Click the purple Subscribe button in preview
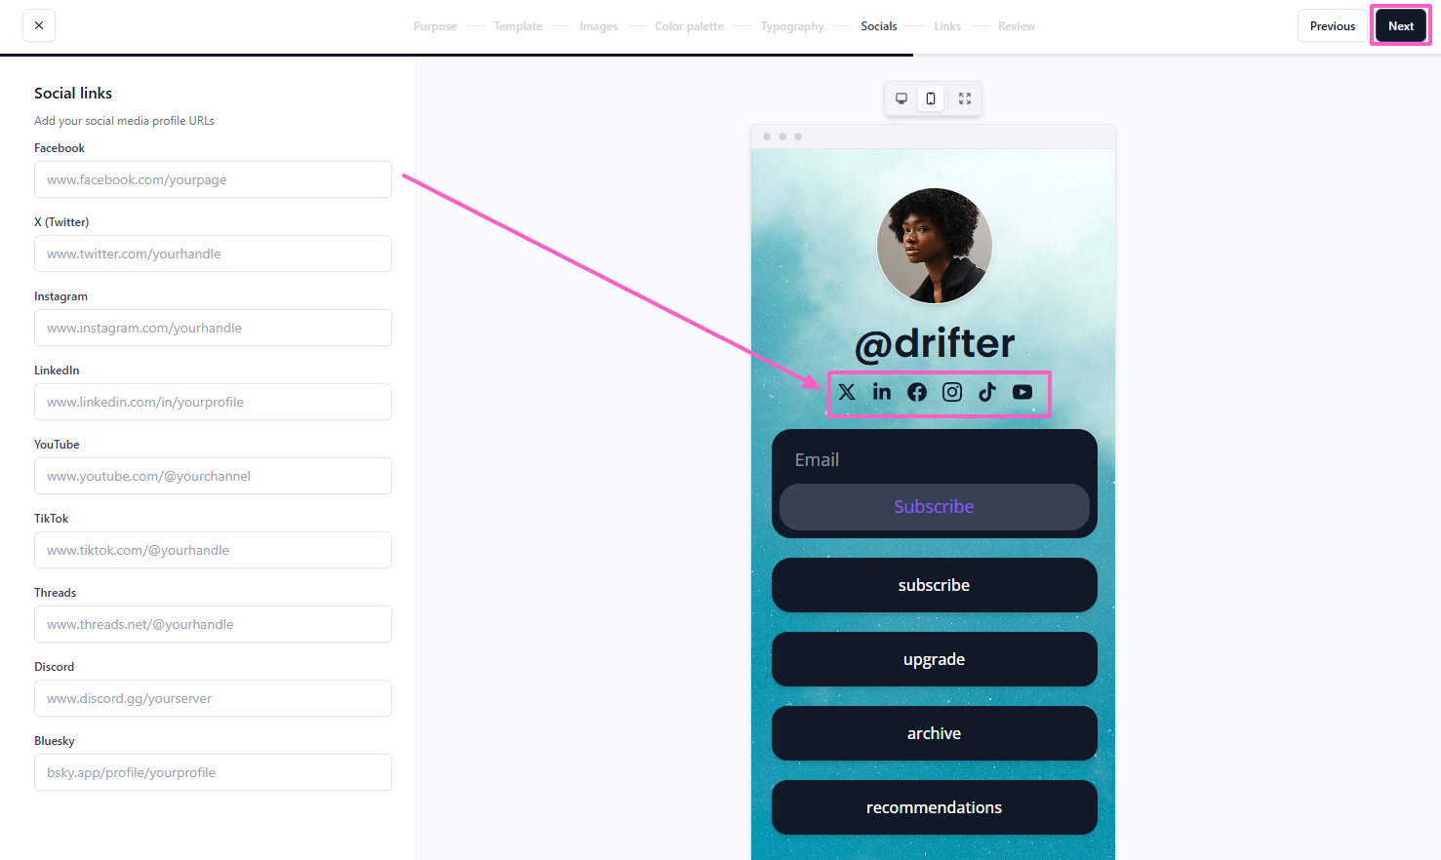The image size is (1441, 860). tap(934, 507)
